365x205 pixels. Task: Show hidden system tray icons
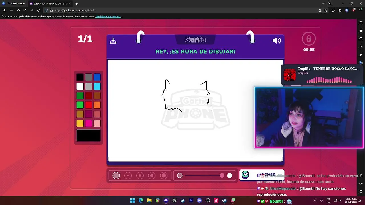click(x=315, y=200)
